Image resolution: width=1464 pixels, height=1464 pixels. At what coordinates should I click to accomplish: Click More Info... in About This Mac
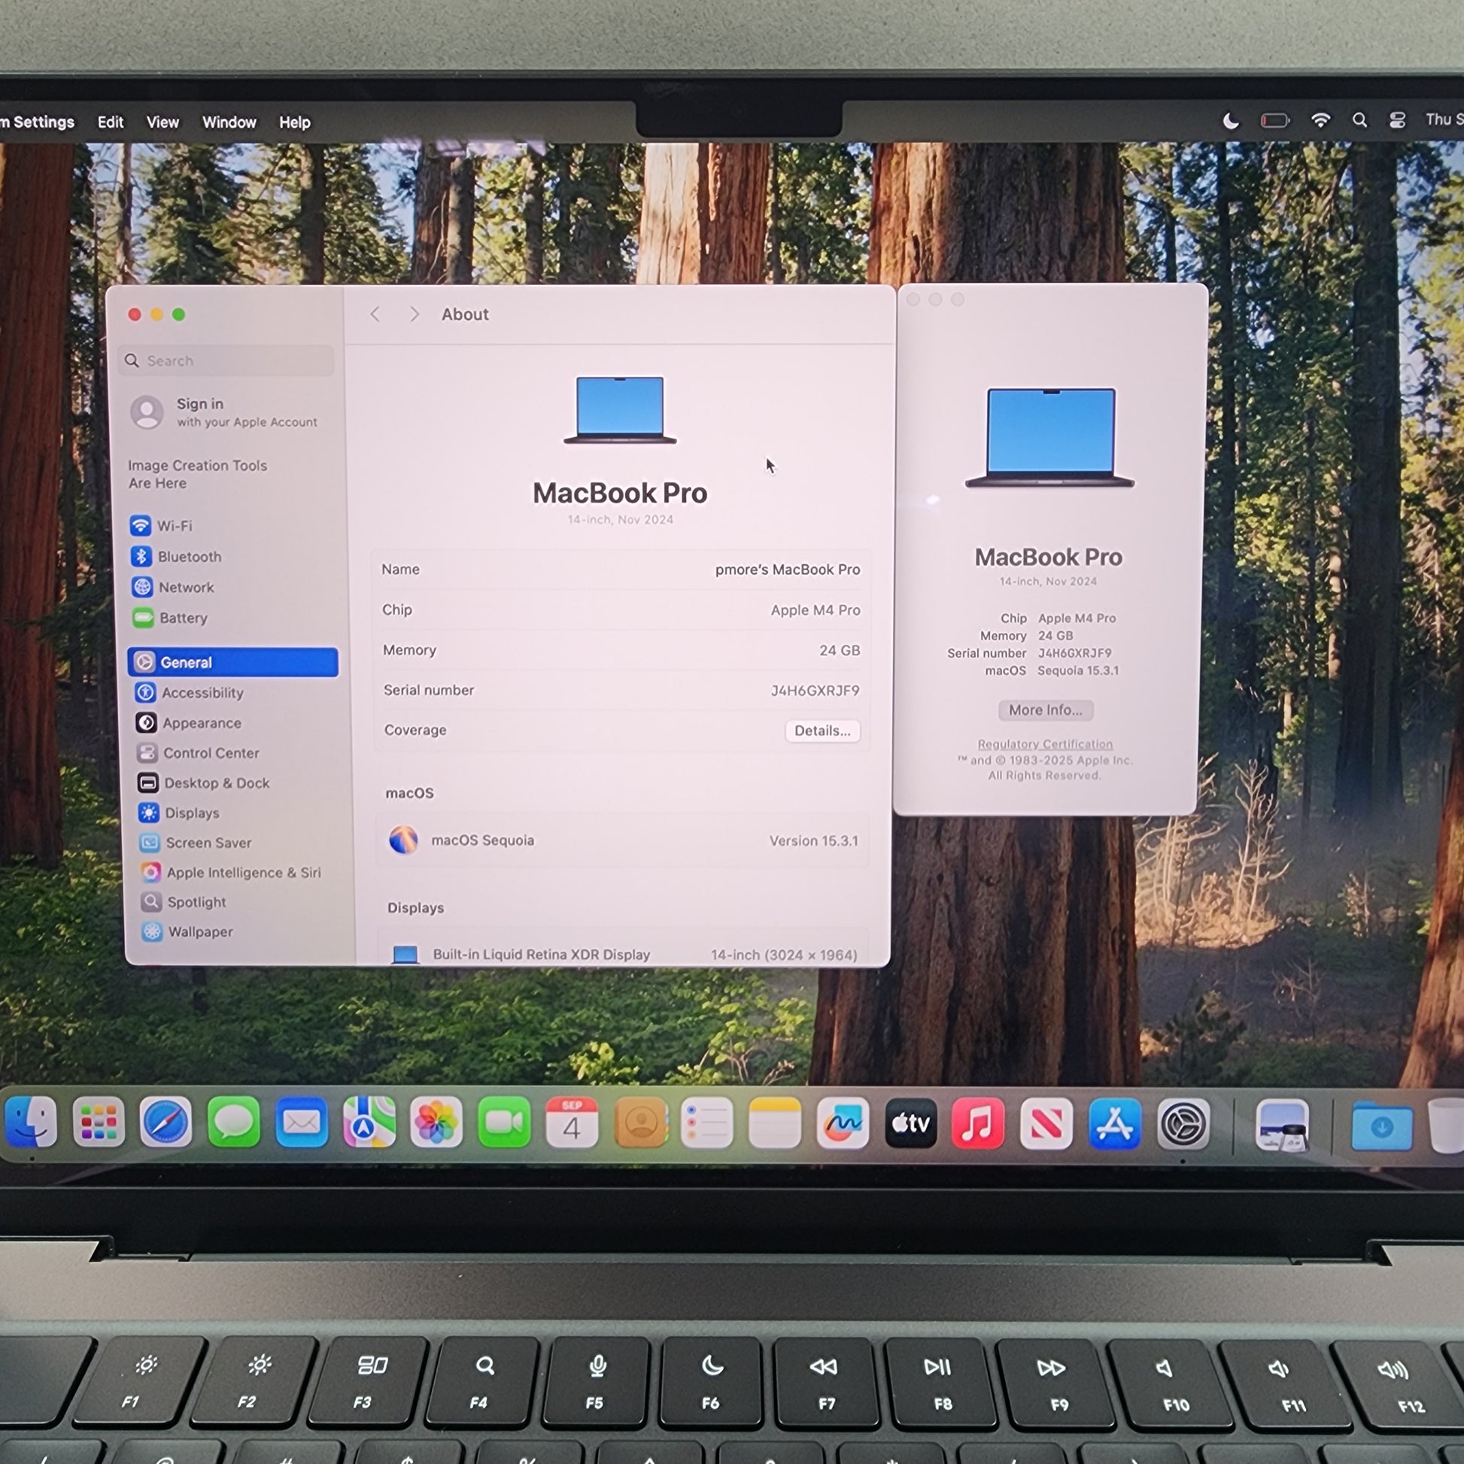pos(1045,710)
